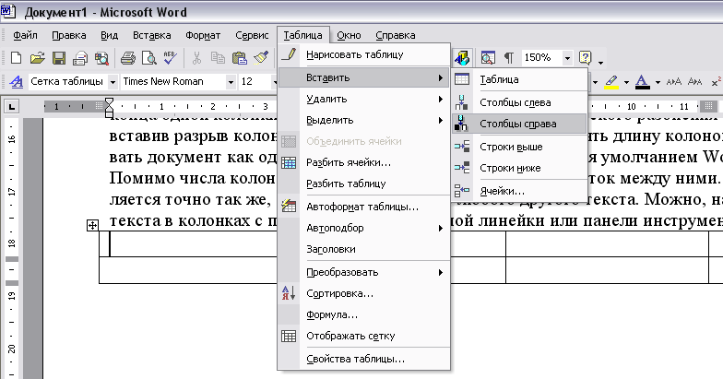
Task: Create a new blank document
Action: coord(16,57)
